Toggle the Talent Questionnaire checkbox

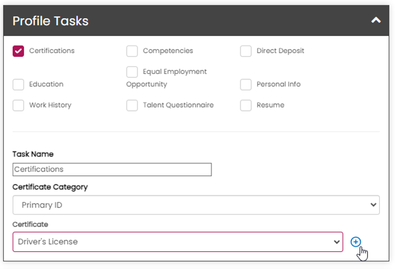[x=132, y=105]
